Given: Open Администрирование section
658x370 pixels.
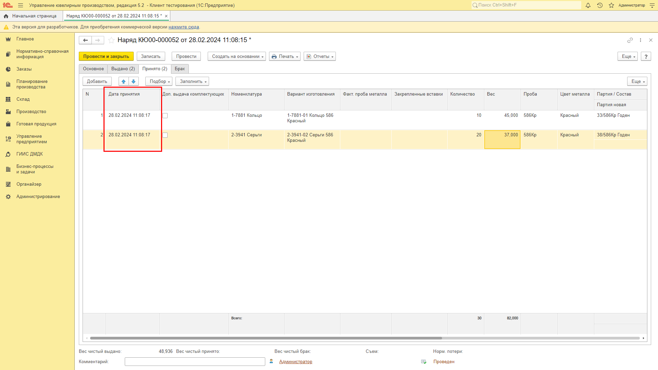Looking at the screenshot, I should tap(38, 197).
